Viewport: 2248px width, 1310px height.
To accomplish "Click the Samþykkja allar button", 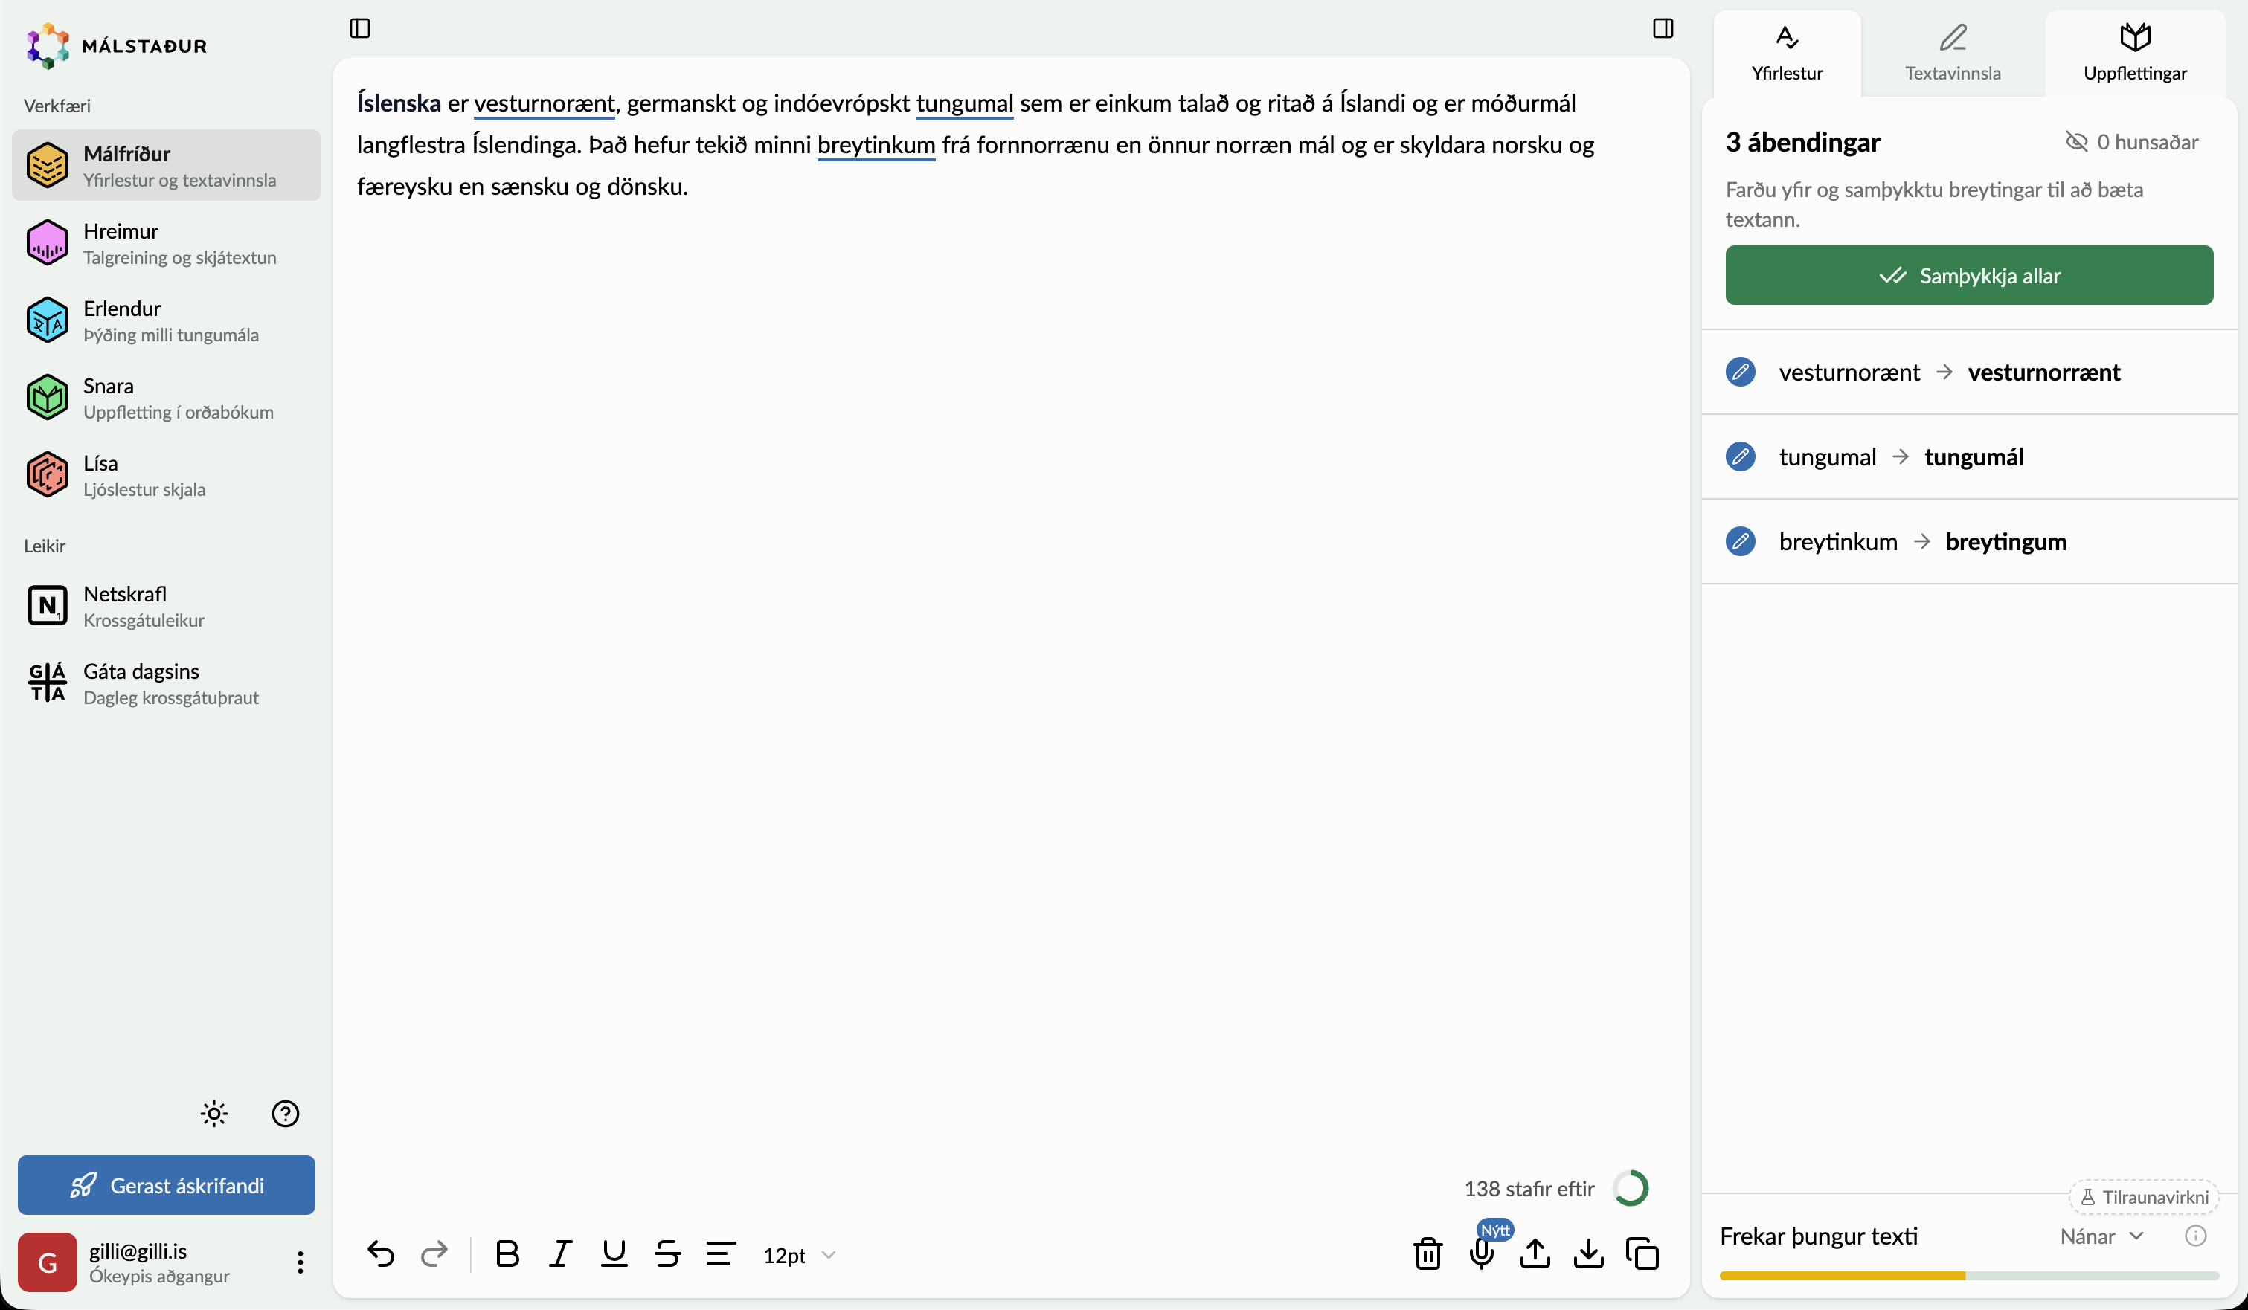I will [1969, 276].
